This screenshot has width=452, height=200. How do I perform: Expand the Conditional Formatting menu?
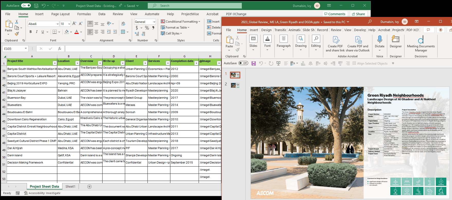(x=180, y=22)
